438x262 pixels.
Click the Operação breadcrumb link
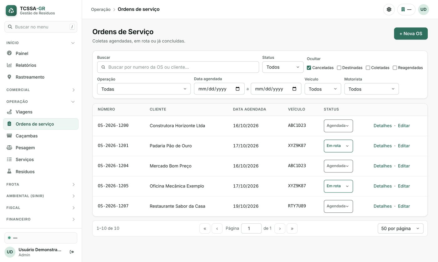point(101,9)
